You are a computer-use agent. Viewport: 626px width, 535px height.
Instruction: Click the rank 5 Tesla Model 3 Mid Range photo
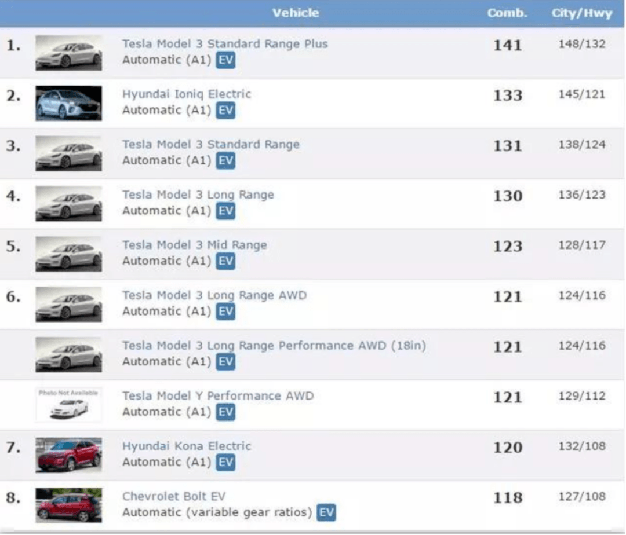pos(68,254)
